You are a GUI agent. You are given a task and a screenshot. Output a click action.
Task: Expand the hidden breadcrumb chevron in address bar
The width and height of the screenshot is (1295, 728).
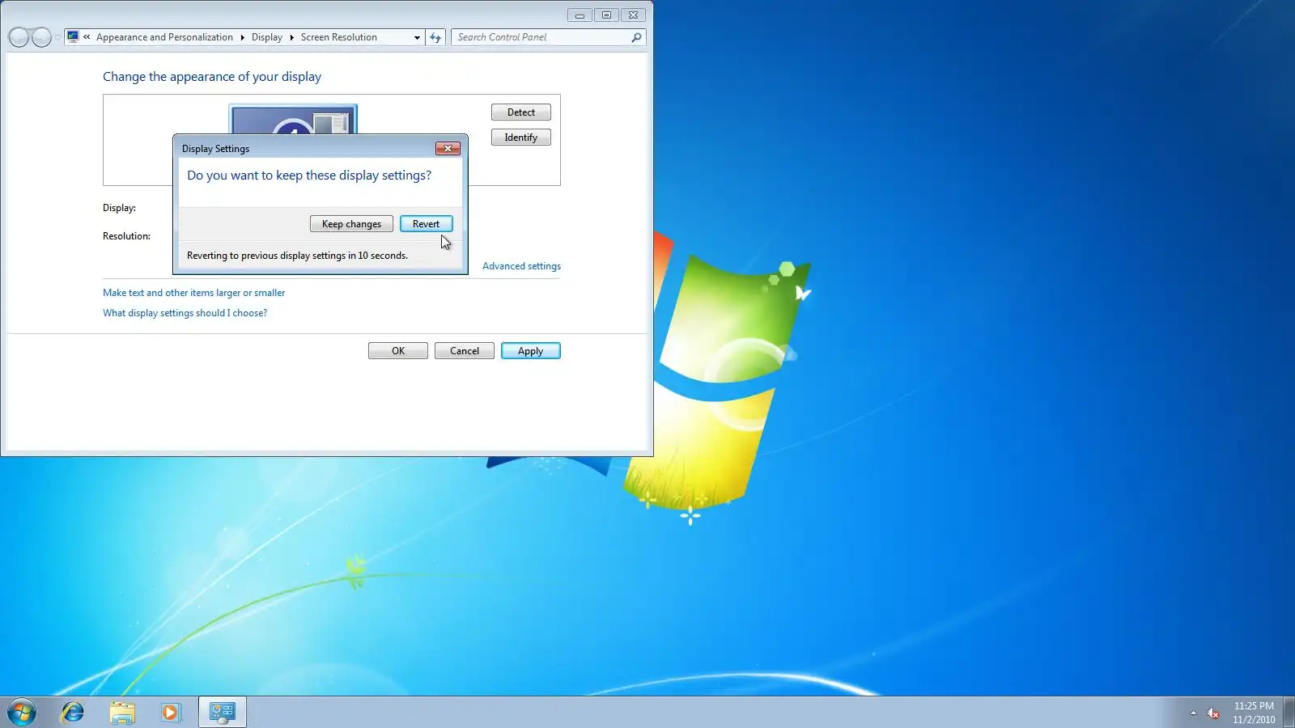(87, 37)
